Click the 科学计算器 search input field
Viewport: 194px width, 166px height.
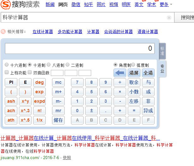tap(82, 18)
